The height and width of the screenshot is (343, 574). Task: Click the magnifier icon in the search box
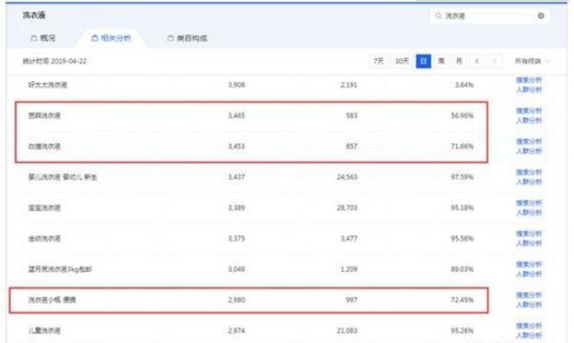click(439, 16)
